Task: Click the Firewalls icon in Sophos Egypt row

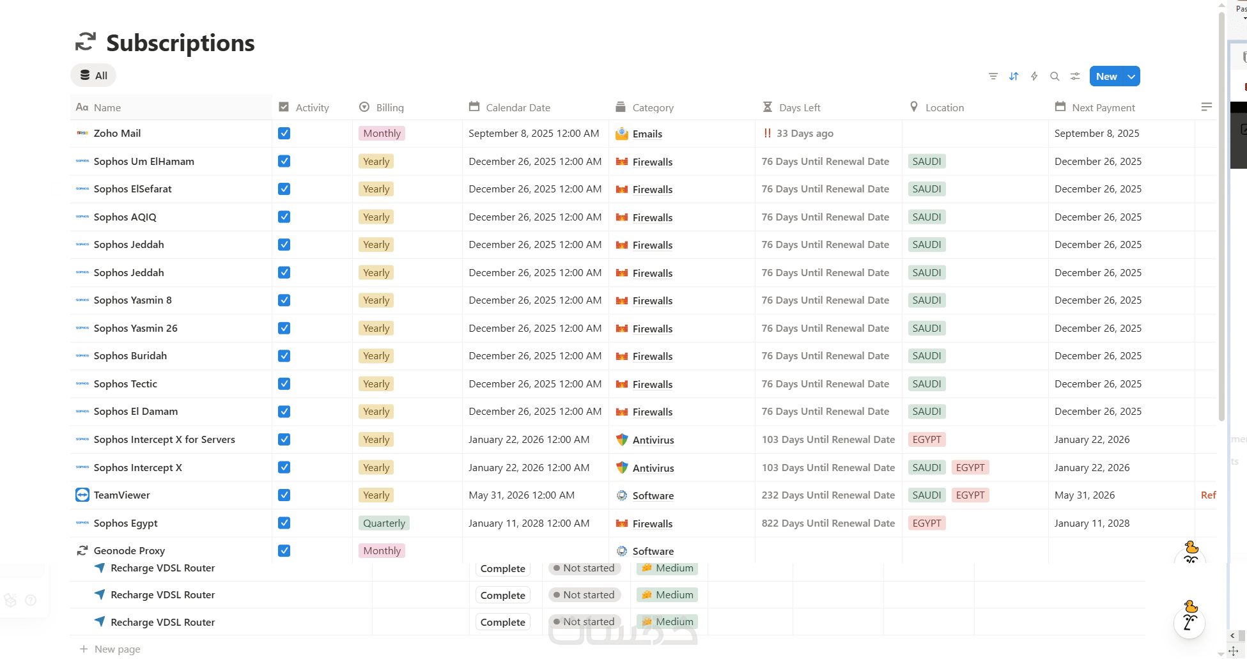Action: click(622, 523)
